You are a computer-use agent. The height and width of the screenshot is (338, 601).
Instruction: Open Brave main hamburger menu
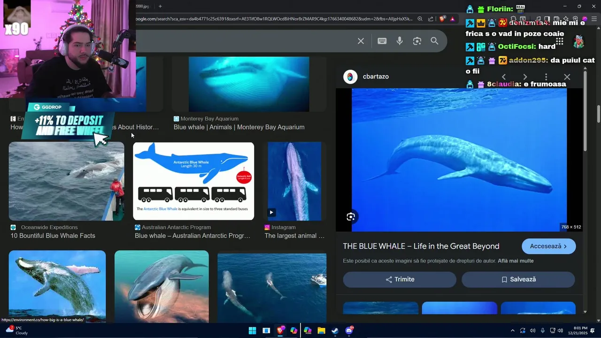coord(594,19)
